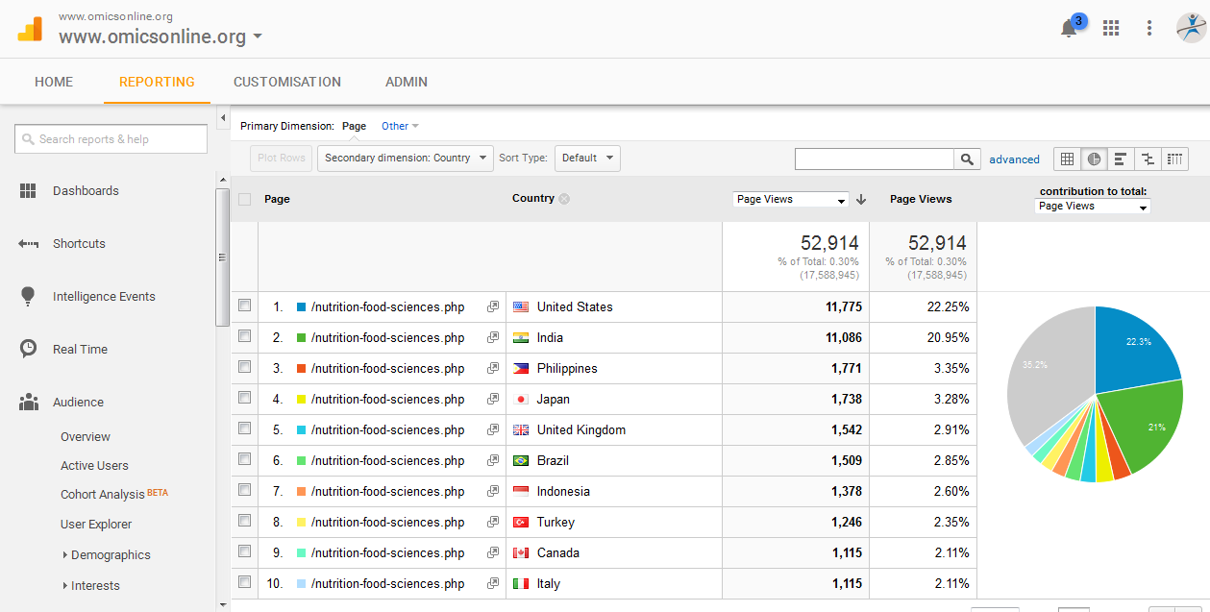Viewport: 1210px width, 612px height.
Task: Click the Dashboards icon in sidebar
Action: click(x=28, y=190)
